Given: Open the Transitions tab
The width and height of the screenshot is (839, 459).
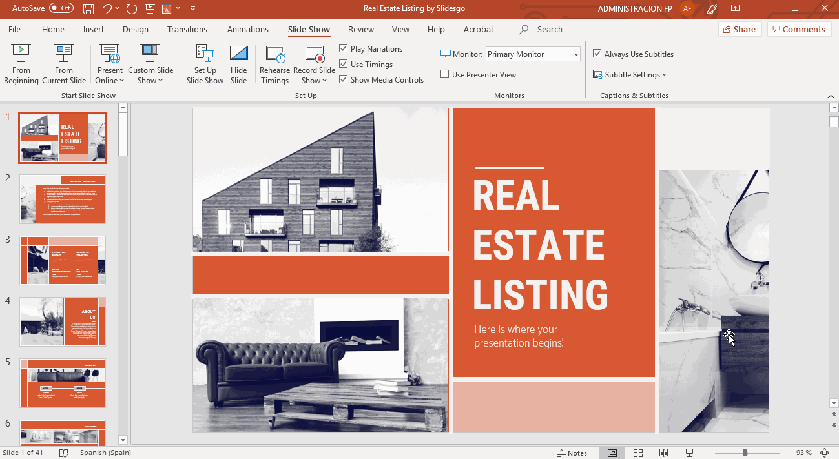Looking at the screenshot, I should [x=188, y=30].
